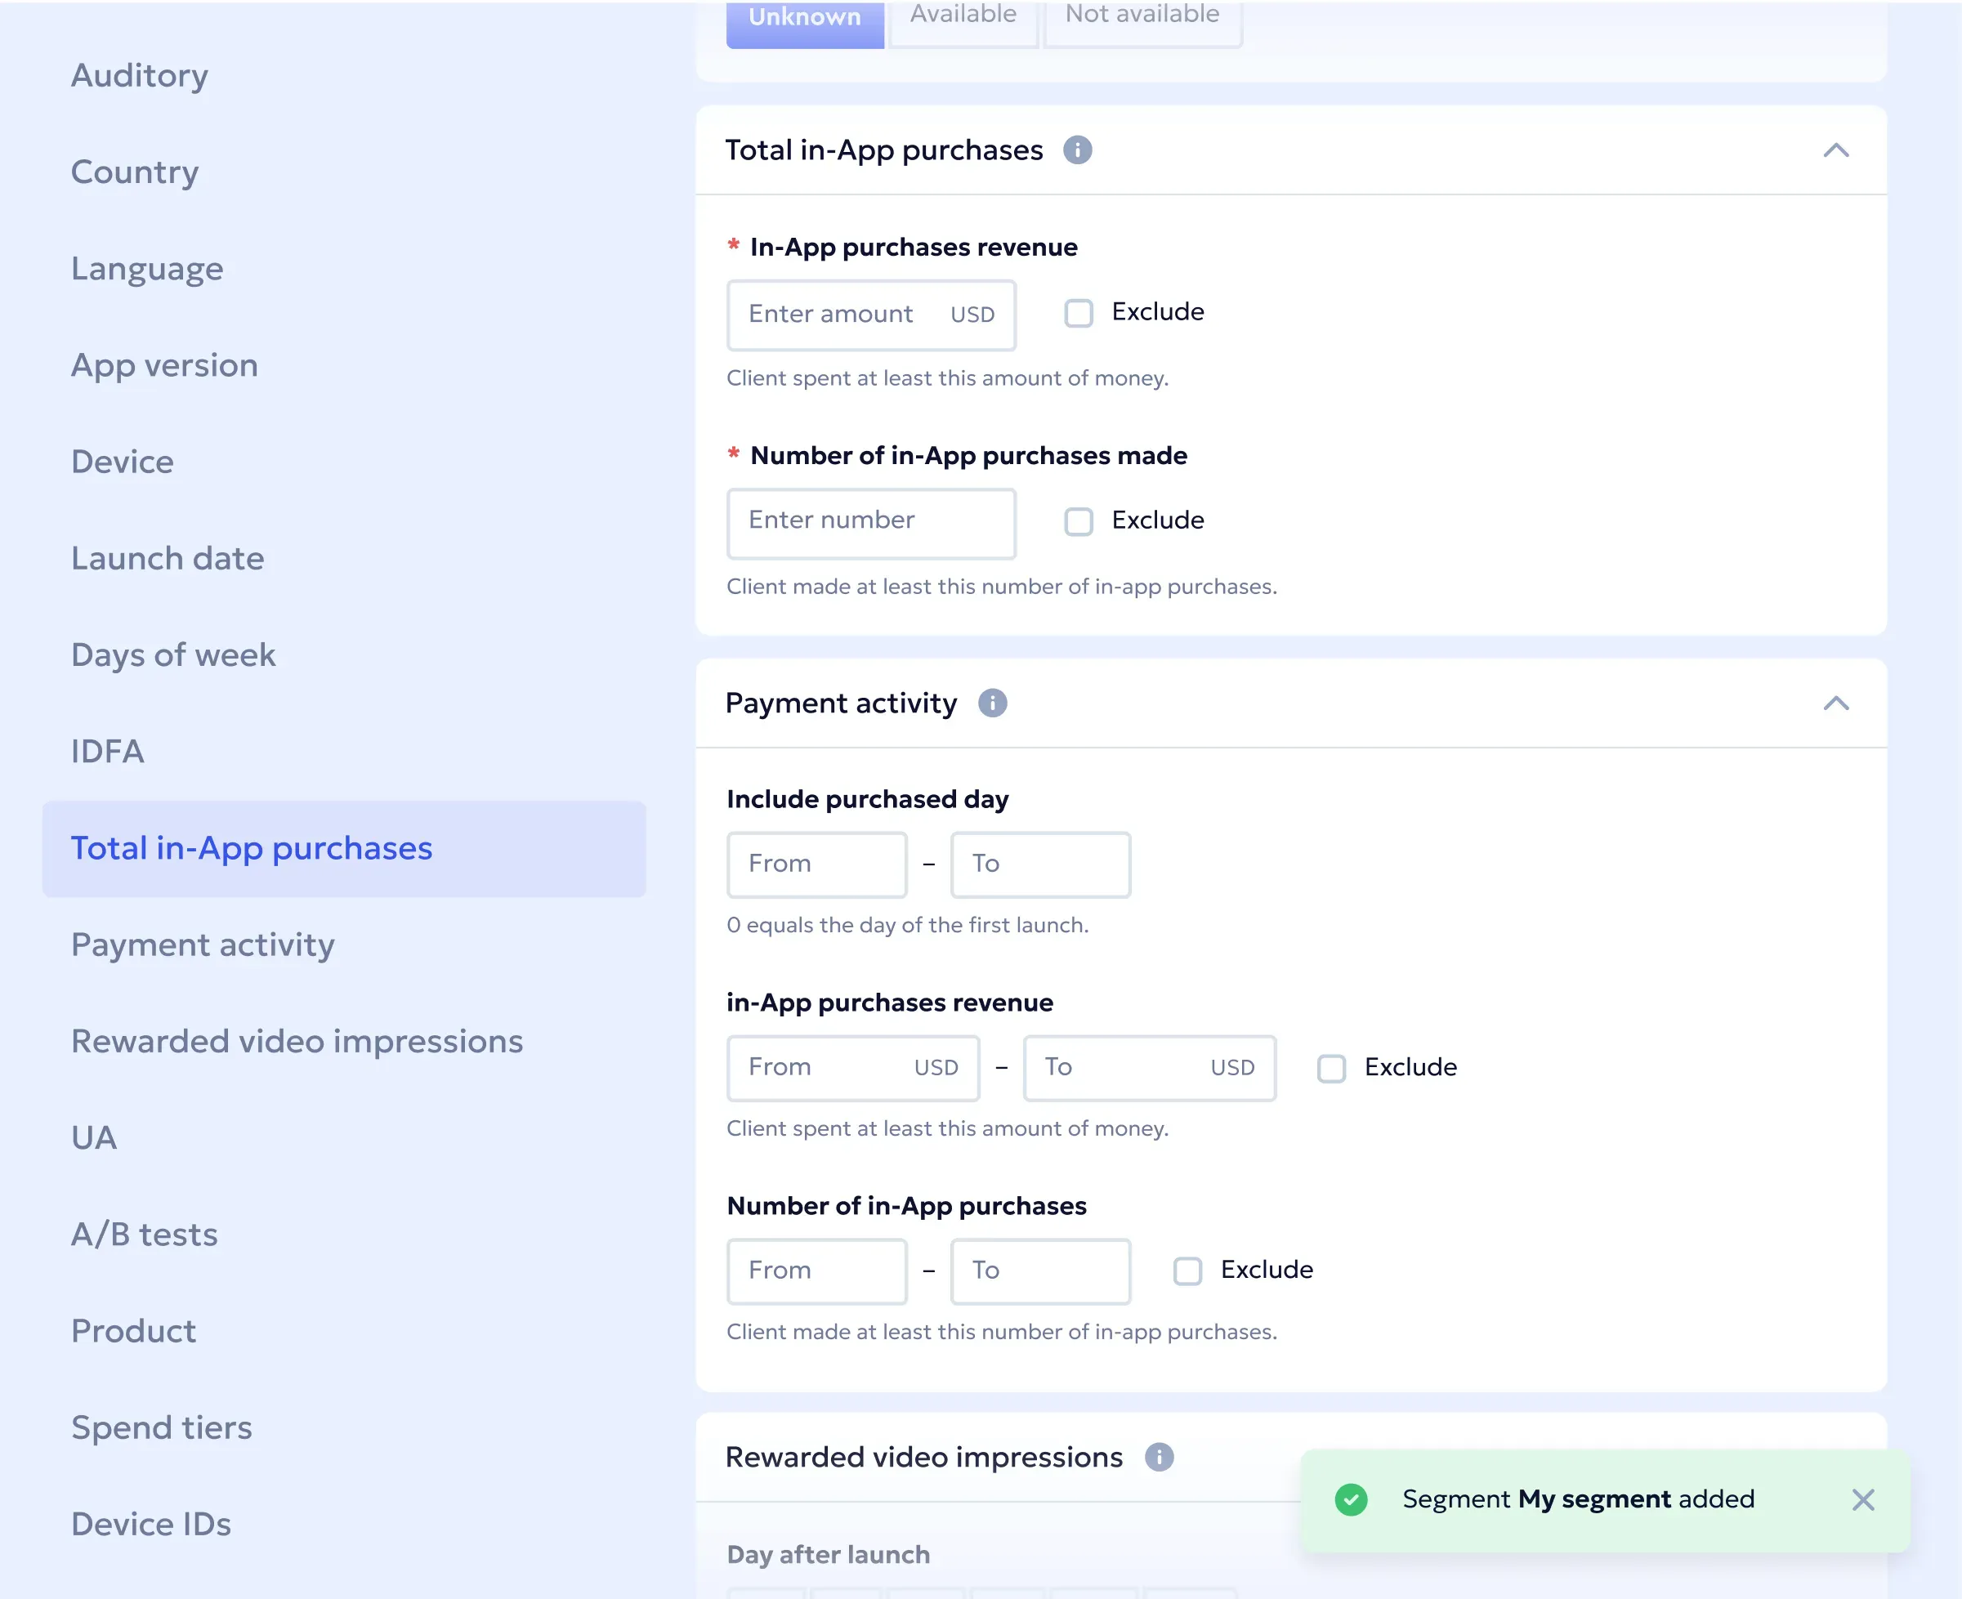This screenshot has width=1962, height=1599.
Task: Check Exclude next to Payment activity revenue range
Action: coord(1331,1069)
